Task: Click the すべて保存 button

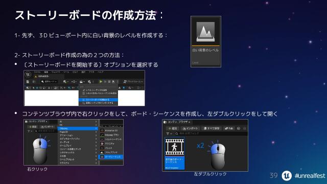Action: [212, 128]
